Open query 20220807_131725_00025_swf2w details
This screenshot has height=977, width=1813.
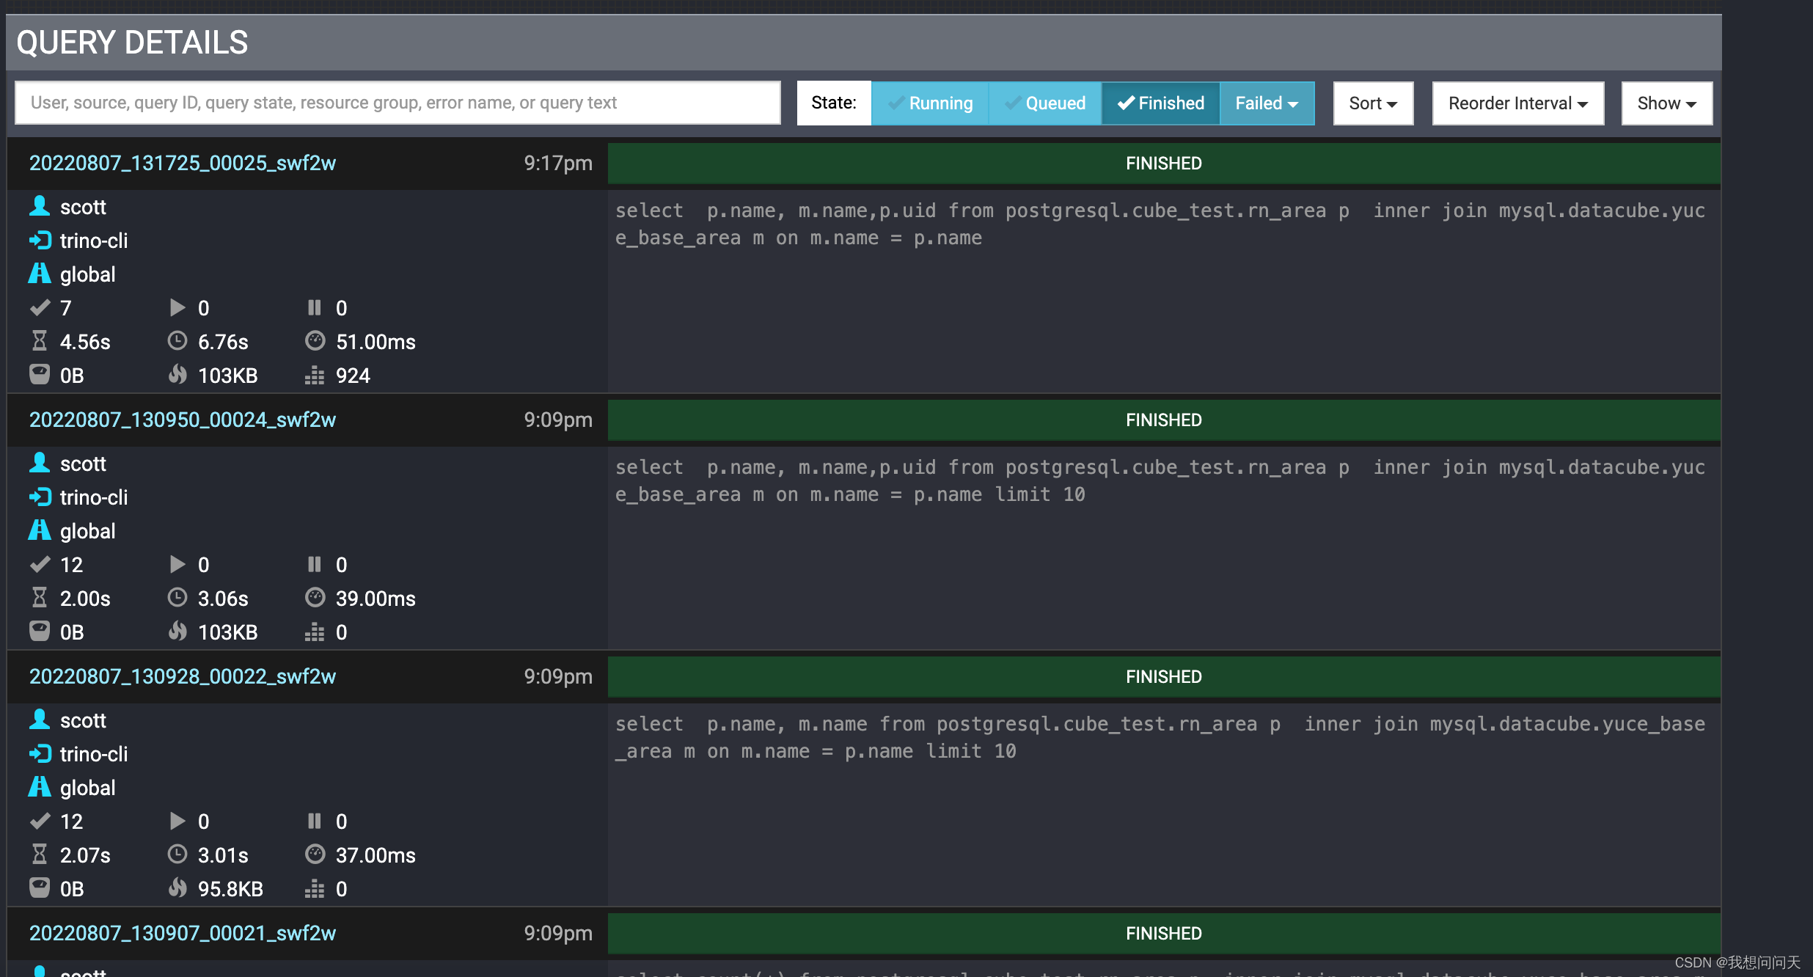pyautogui.click(x=183, y=163)
